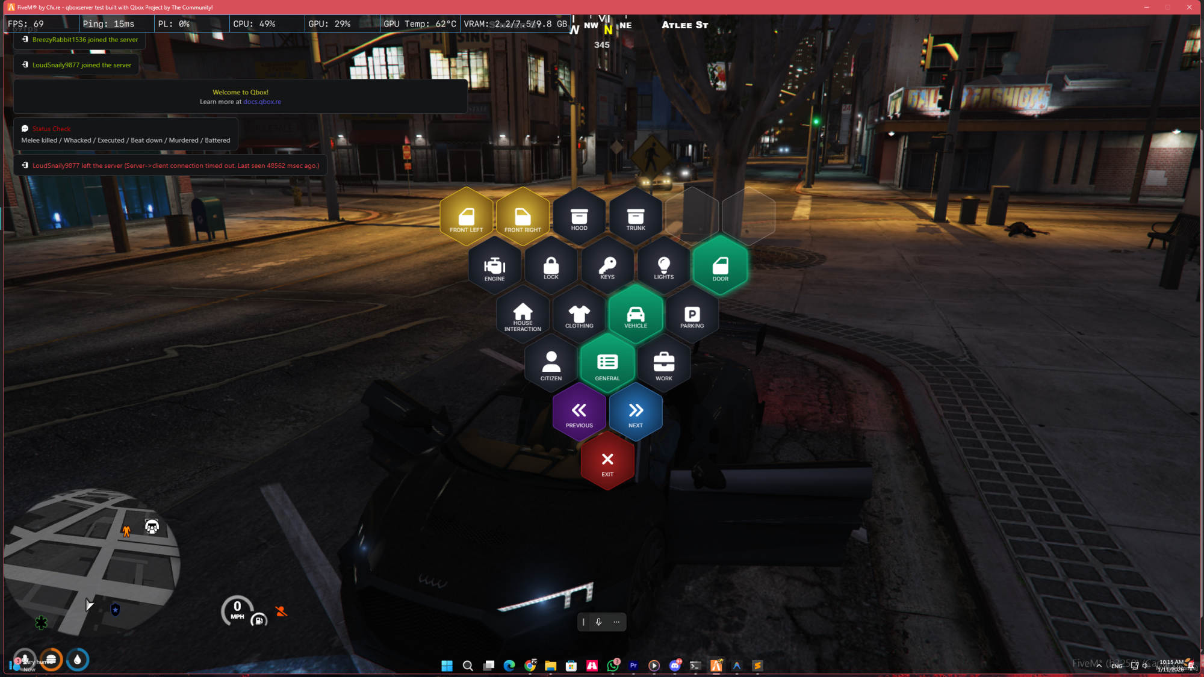Screen dimensions: 1204x677
Task: Select the green Vehicle menu hexagon
Action: coord(636,314)
